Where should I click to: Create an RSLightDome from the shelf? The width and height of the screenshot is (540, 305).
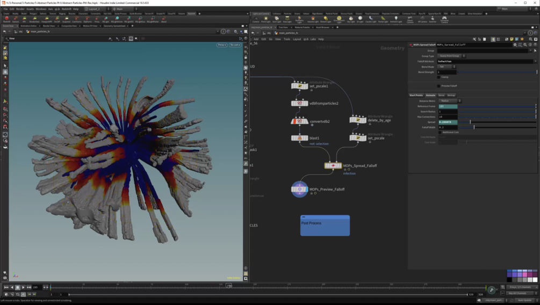[x=117, y=19]
